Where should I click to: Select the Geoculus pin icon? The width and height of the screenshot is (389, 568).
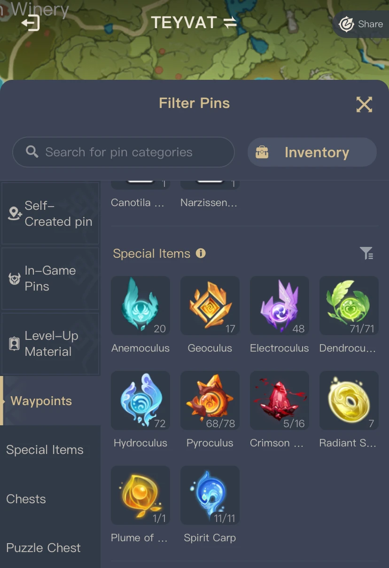(x=210, y=306)
